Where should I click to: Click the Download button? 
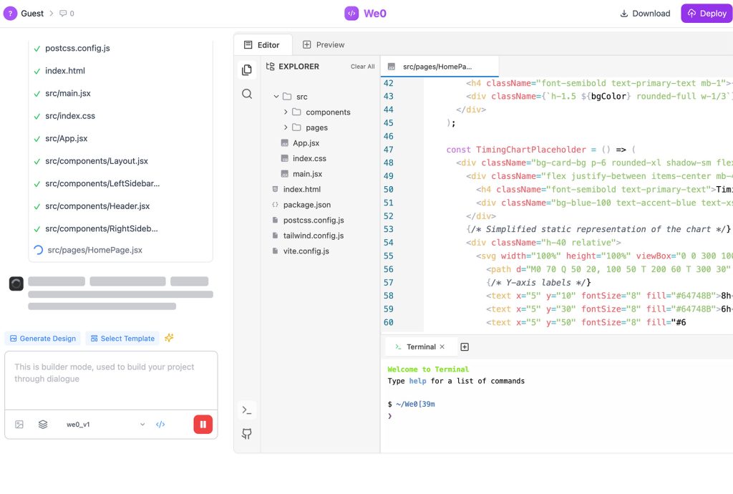pyautogui.click(x=645, y=14)
